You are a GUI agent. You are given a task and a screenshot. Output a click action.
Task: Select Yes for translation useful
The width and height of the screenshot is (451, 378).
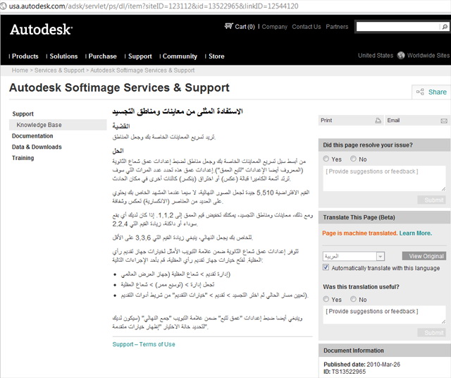pos(326,299)
